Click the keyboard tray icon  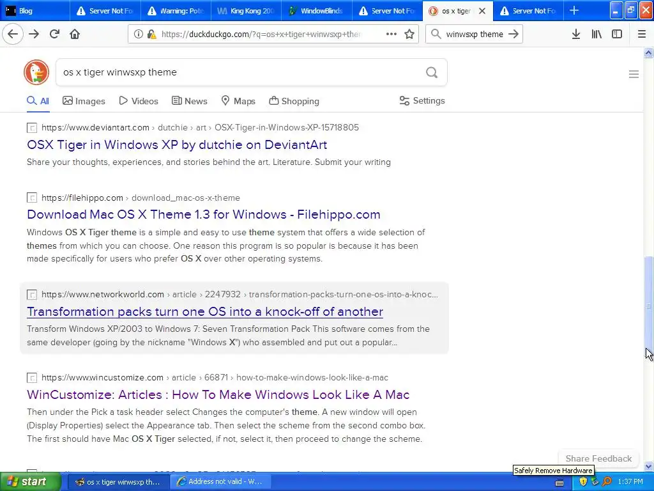coord(559,482)
